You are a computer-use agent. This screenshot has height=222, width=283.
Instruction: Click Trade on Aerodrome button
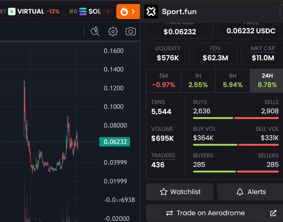[x=204, y=213]
